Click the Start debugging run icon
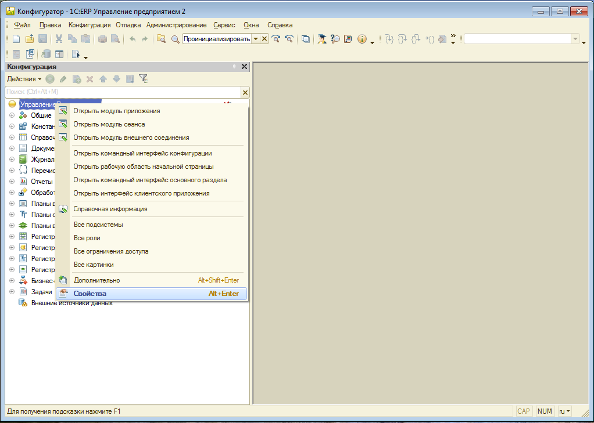Image resolution: width=594 pixels, height=423 pixels. 76,54
